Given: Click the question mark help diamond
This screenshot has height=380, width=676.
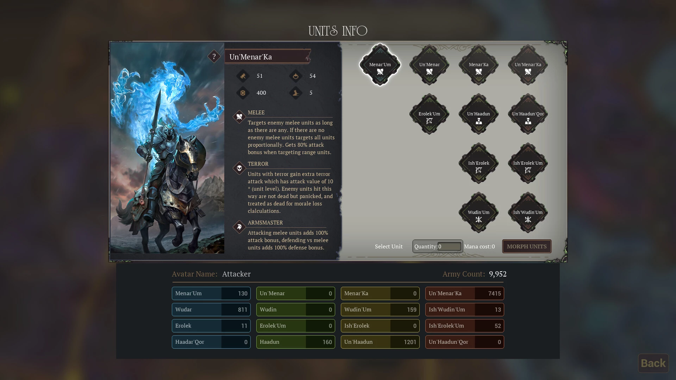Looking at the screenshot, I should pos(214,56).
